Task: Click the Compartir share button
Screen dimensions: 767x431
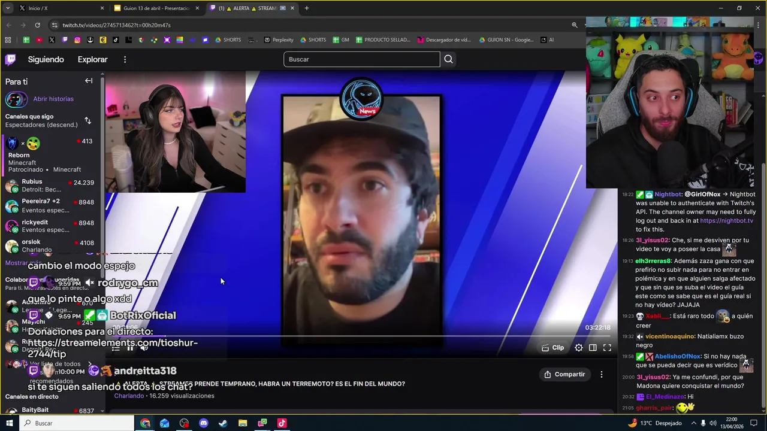Action: pos(564,374)
